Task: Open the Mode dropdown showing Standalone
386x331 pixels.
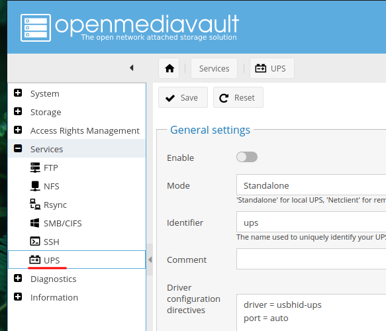Action: point(311,185)
